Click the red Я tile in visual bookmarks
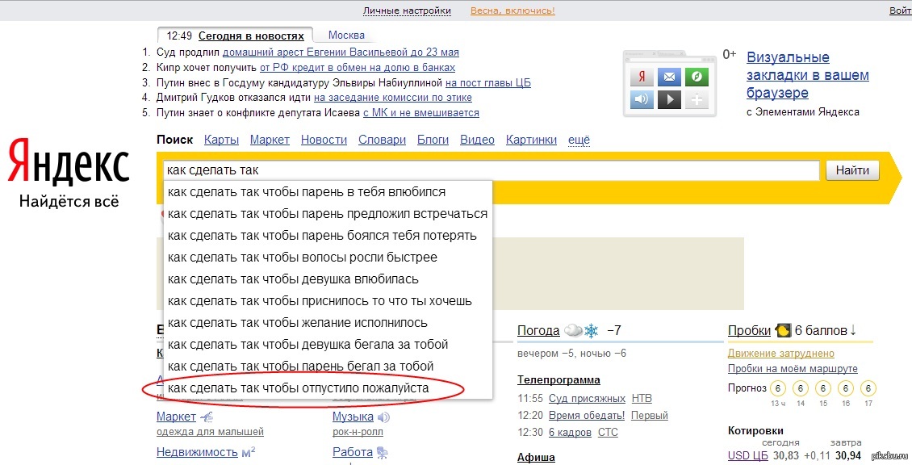 point(642,77)
